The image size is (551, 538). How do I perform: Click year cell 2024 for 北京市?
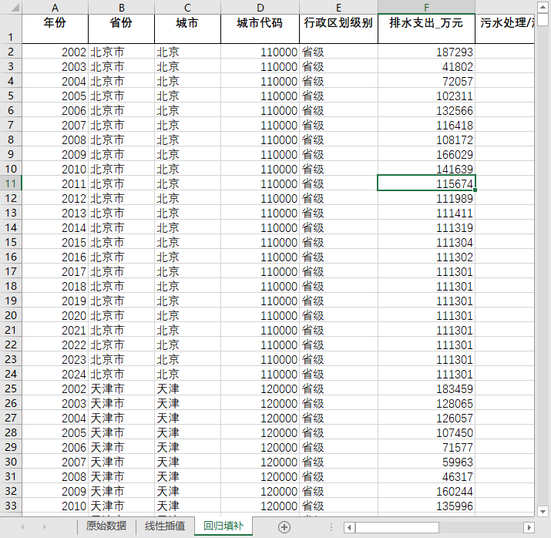coord(55,374)
